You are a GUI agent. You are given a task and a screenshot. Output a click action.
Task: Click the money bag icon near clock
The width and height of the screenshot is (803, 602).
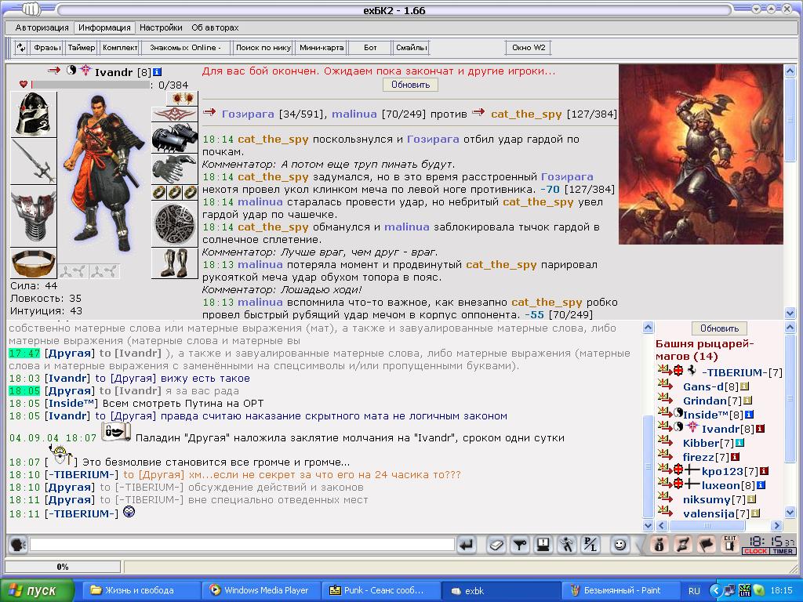(659, 545)
